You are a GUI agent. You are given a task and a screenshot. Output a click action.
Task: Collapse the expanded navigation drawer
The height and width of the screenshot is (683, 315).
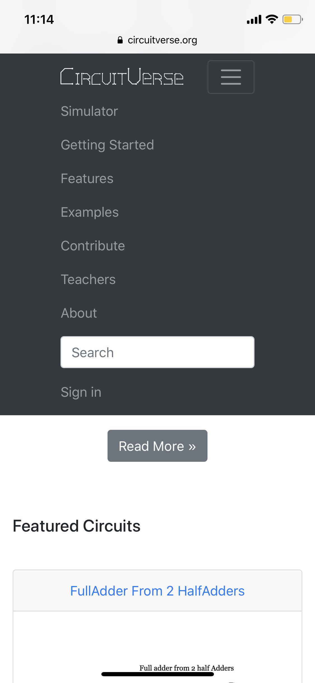pyautogui.click(x=231, y=77)
